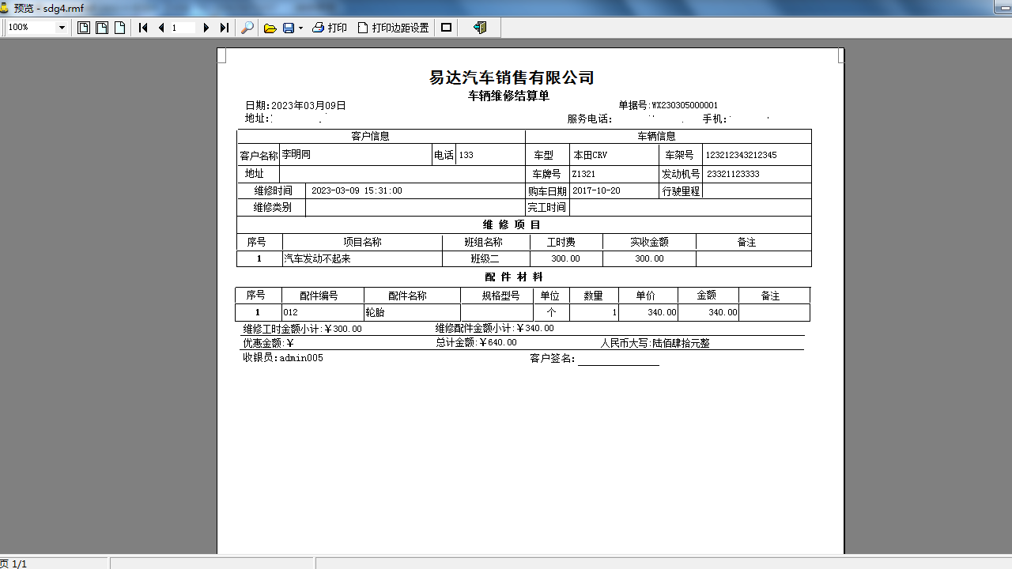Viewport: 1012px width, 569px height.
Task: Open the 100% zoom level dropdown
Action: coord(62,28)
